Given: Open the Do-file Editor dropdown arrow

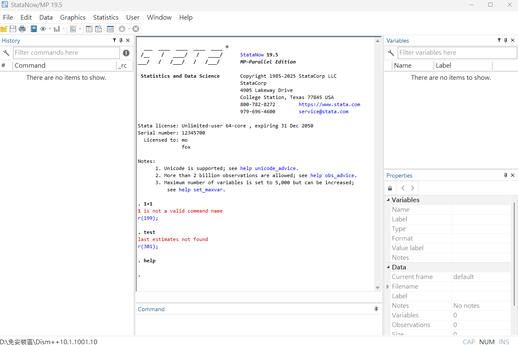Looking at the screenshot, I should [x=80, y=29].
